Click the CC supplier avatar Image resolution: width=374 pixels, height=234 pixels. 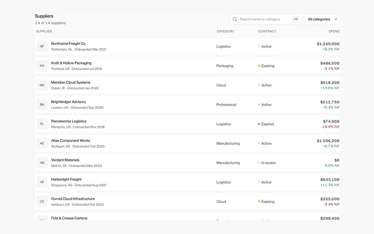tap(42, 202)
